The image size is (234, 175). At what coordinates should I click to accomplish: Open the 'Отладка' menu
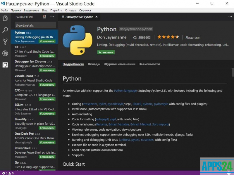coord(71,10)
